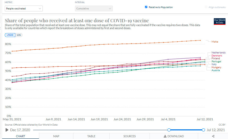Click the Netherlands legend label
228x139 pixels.
[x=218, y=53]
